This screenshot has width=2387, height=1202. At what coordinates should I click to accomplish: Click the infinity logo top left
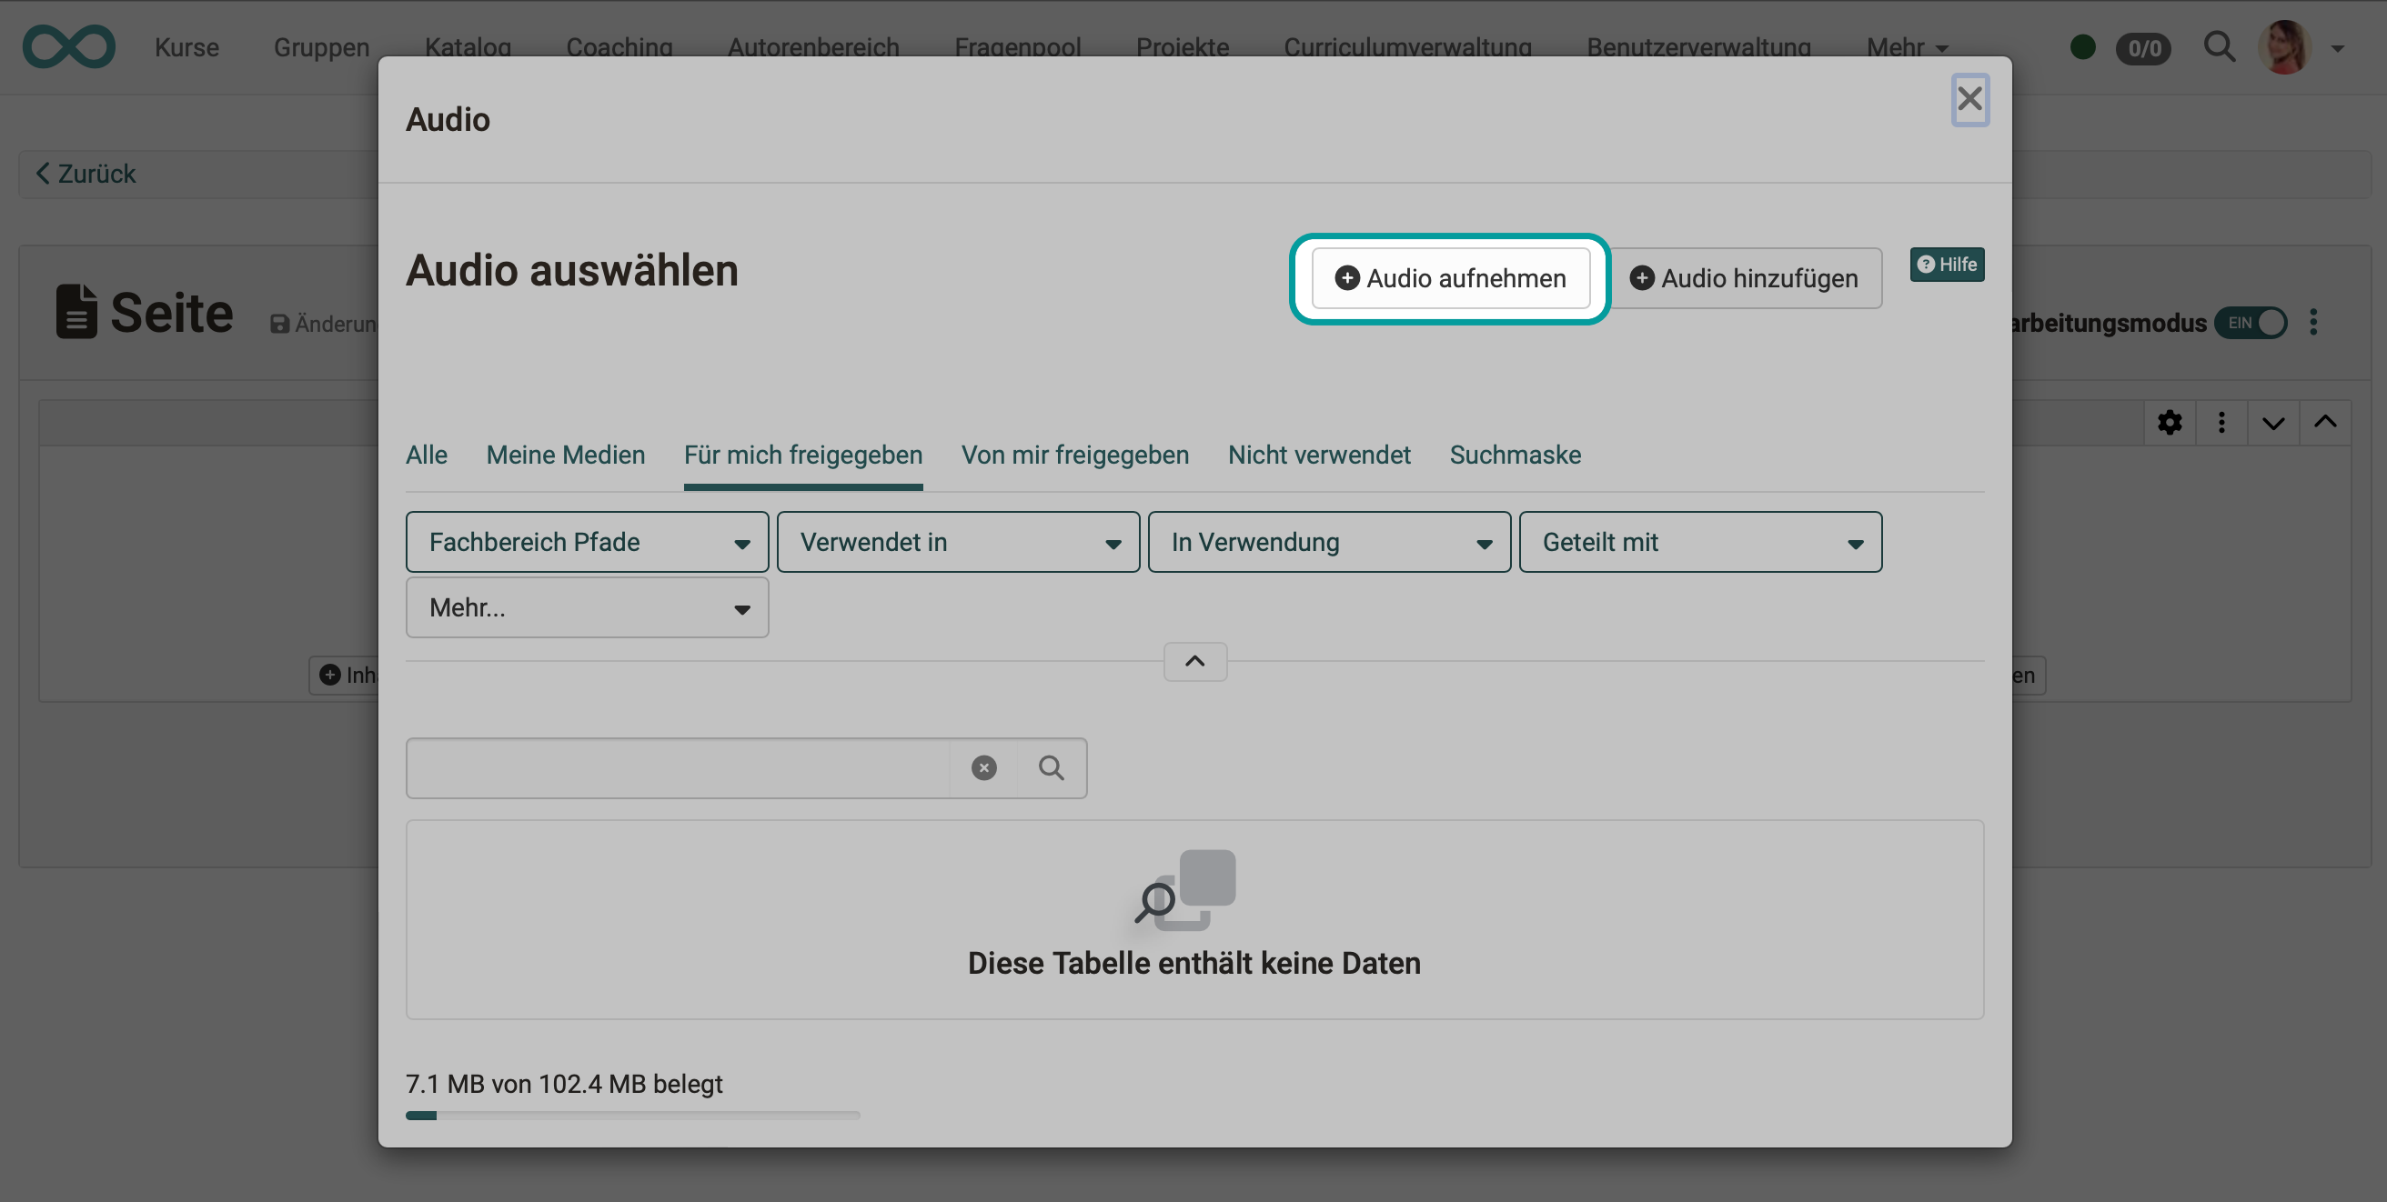pos(68,46)
